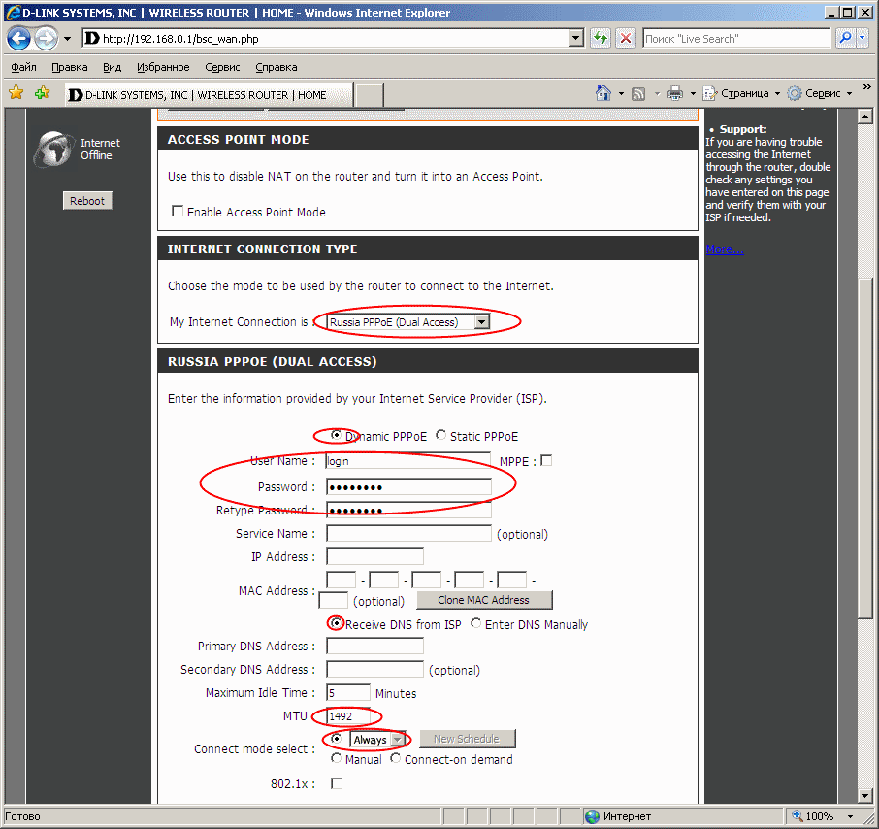Screen dimensions: 879x829
Task: Click the page scrollbar down arrow
Action: pos(865,795)
